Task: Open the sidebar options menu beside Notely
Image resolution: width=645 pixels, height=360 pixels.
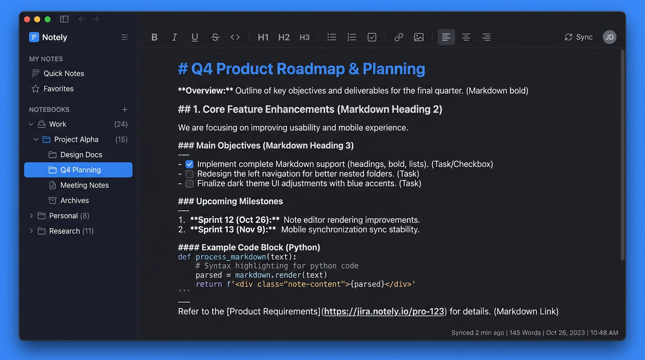Action: 124,37
